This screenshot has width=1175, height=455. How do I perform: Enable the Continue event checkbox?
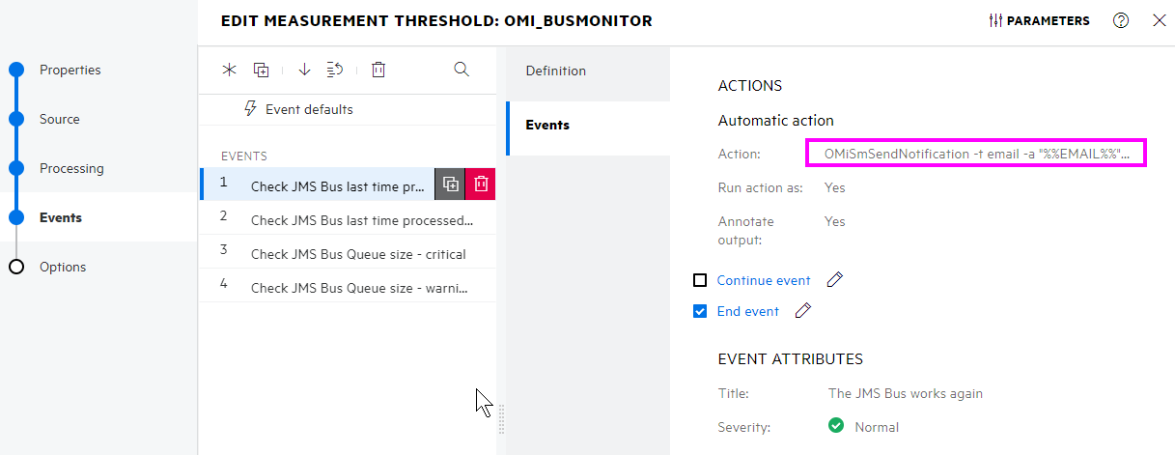pos(701,281)
